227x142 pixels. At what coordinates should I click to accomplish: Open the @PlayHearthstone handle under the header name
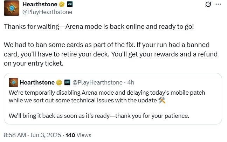47,12
